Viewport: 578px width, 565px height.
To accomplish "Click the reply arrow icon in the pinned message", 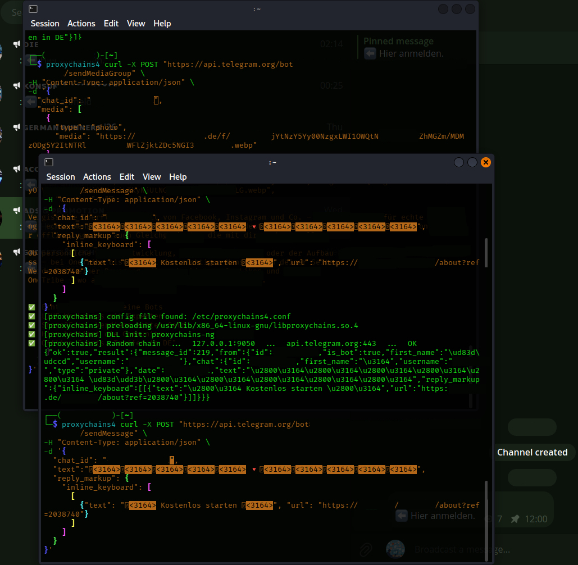I will coord(370,53).
